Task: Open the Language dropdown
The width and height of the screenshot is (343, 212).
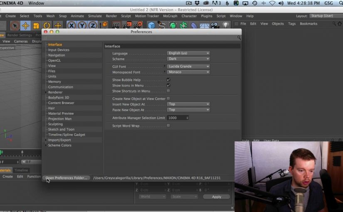Action: point(188,53)
